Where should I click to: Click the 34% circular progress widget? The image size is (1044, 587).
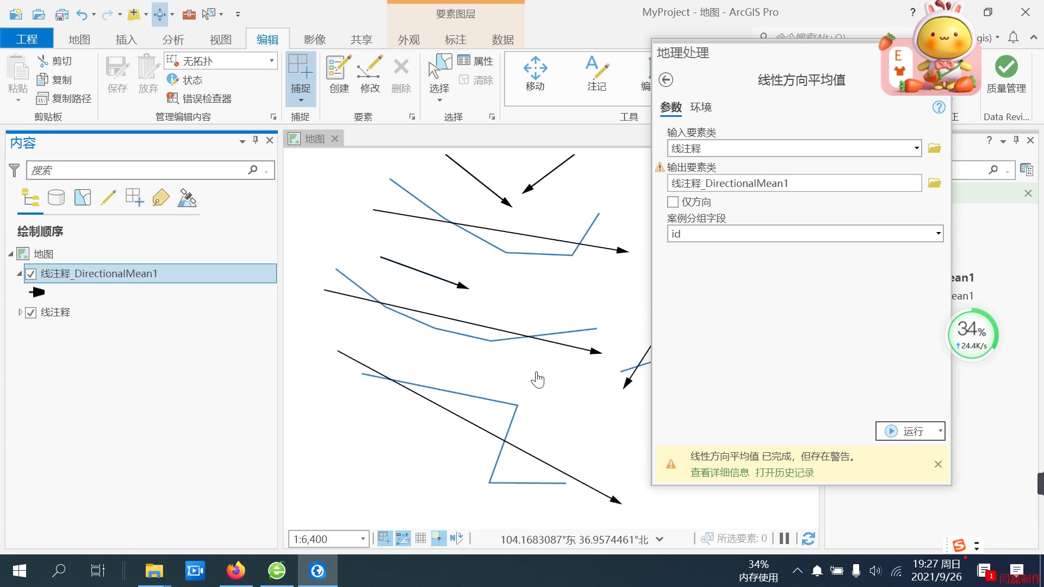coord(973,334)
